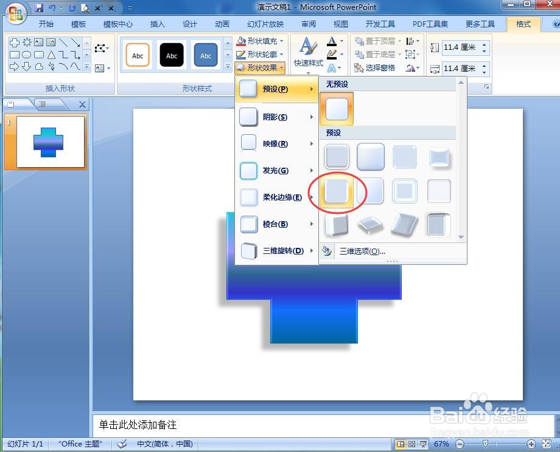The width and height of the screenshot is (560, 452).
Task: Click the zoom in plus button
Action: click(531, 444)
